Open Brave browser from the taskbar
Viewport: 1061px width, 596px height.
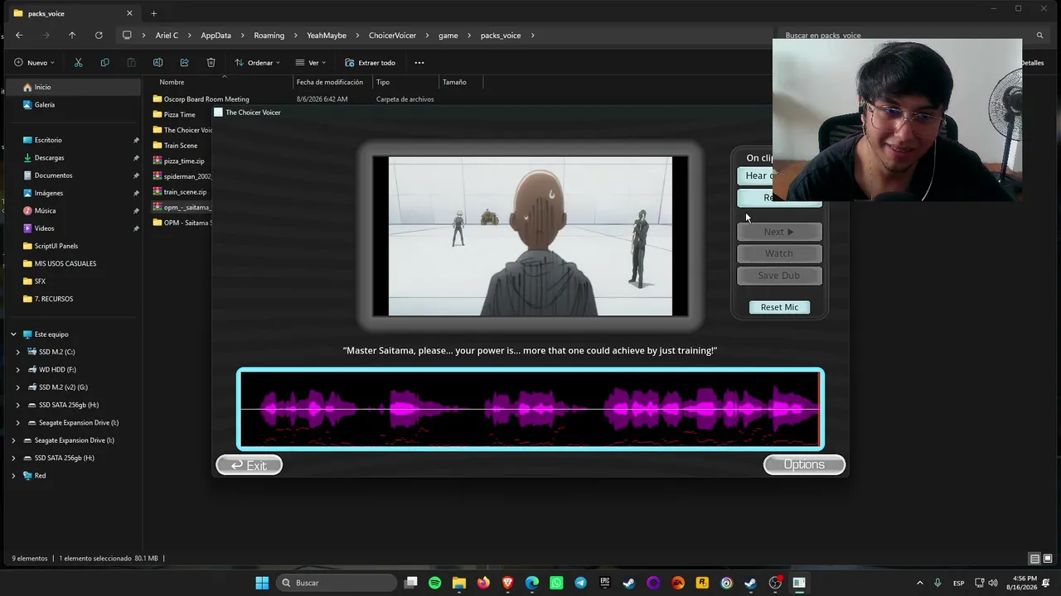(507, 583)
